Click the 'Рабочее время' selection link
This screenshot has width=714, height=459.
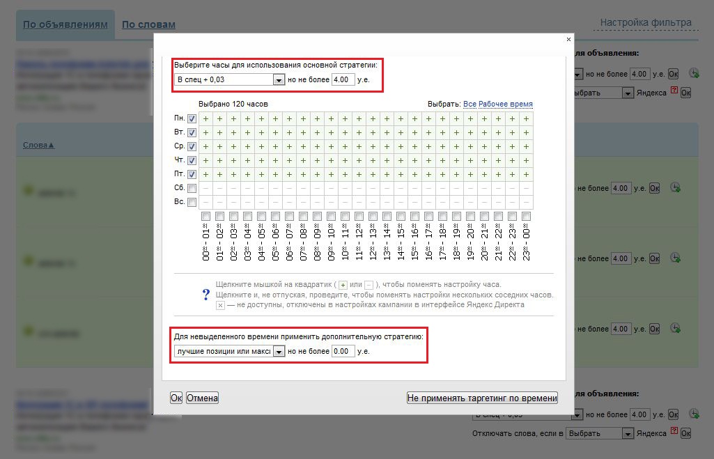(505, 104)
